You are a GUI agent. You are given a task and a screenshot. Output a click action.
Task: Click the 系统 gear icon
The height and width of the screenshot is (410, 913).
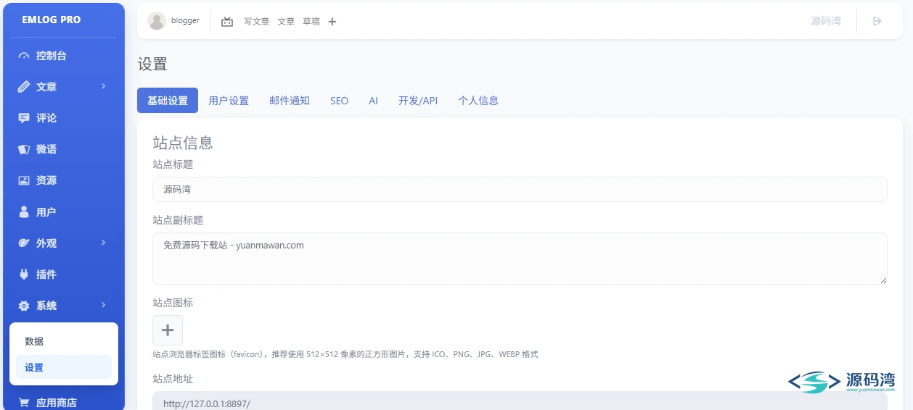click(24, 306)
